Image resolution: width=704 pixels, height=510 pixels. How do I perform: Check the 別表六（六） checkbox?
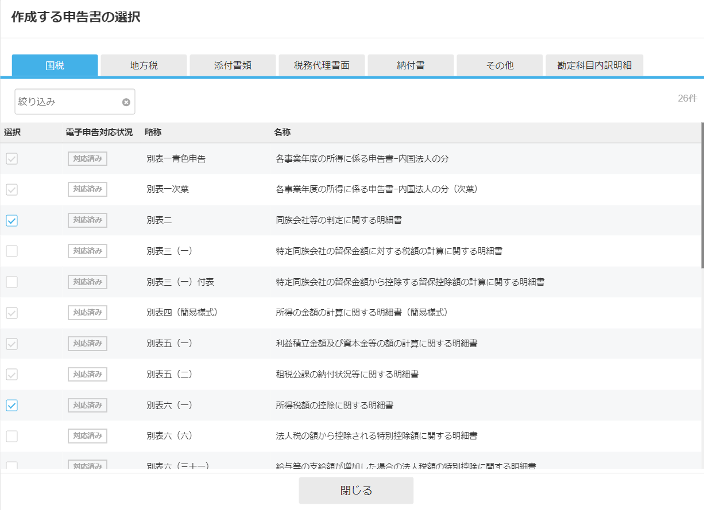11,436
